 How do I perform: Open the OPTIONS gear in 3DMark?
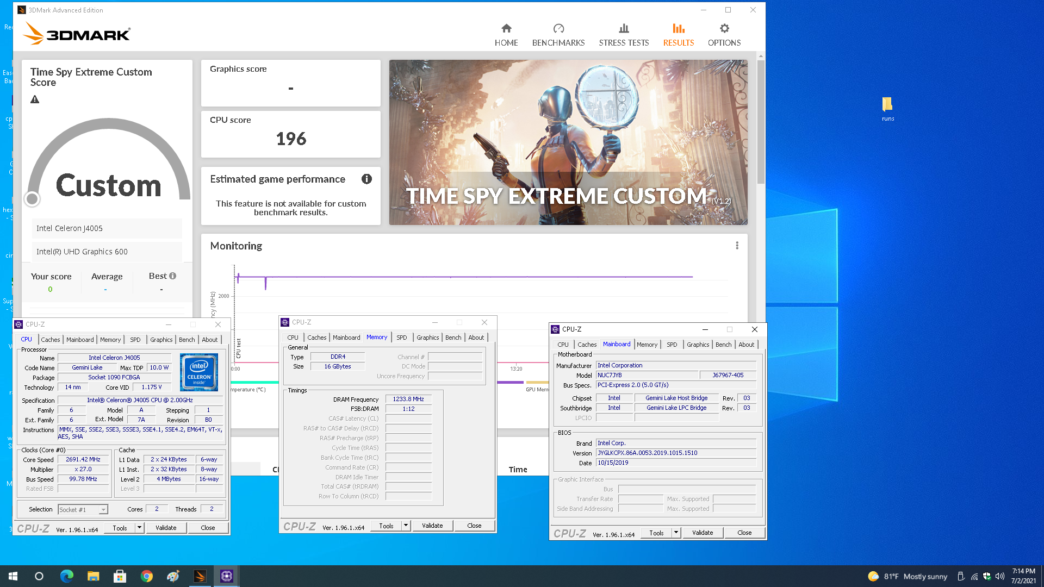tap(724, 35)
